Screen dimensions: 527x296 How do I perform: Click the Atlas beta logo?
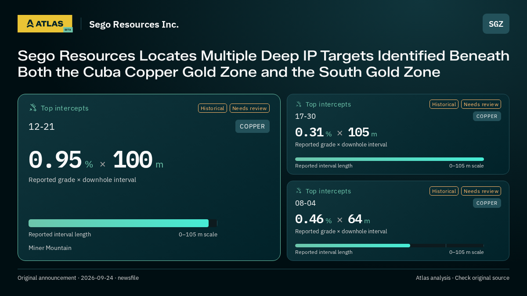(45, 24)
